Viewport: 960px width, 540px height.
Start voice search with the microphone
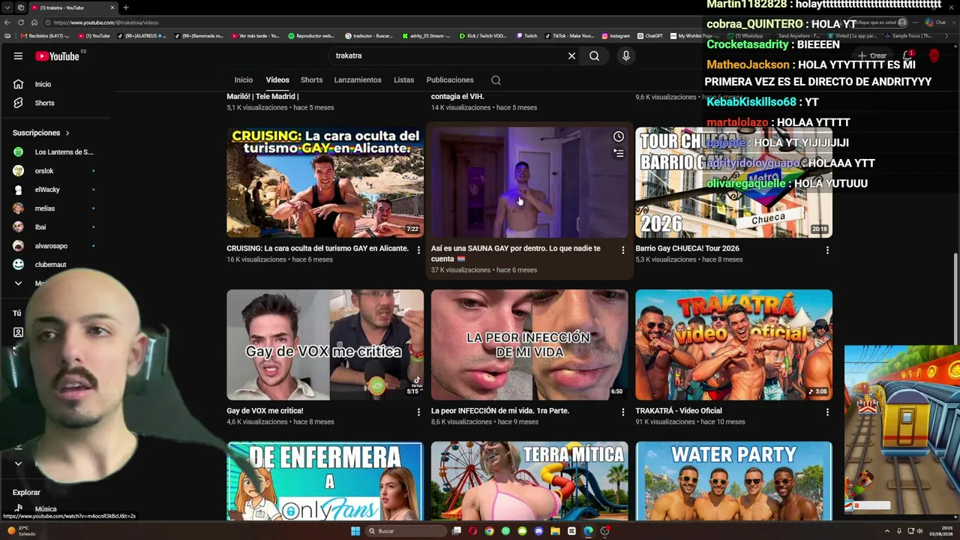[x=626, y=55]
